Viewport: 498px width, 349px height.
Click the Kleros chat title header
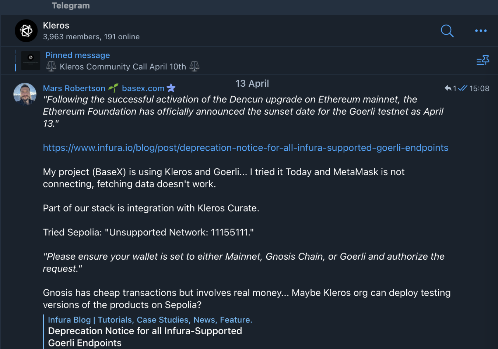pos(56,26)
